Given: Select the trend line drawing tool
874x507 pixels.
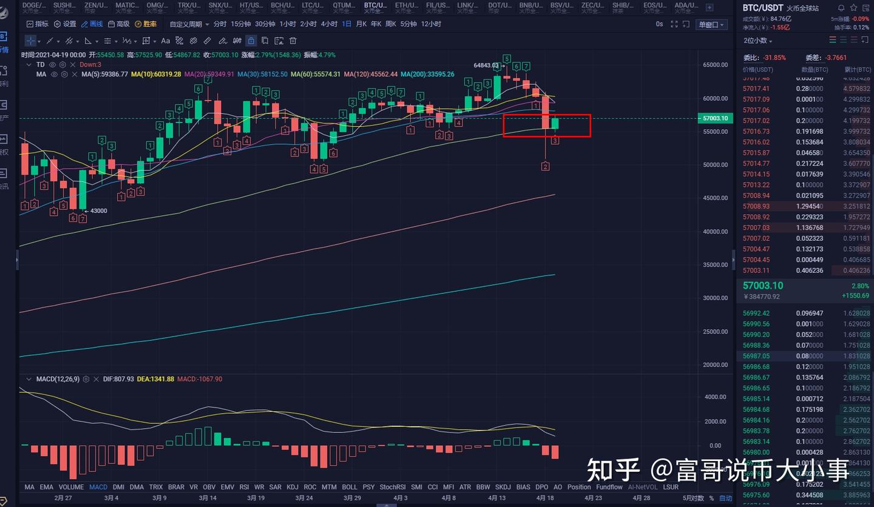Looking at the screenshot, I should (50, 41).
